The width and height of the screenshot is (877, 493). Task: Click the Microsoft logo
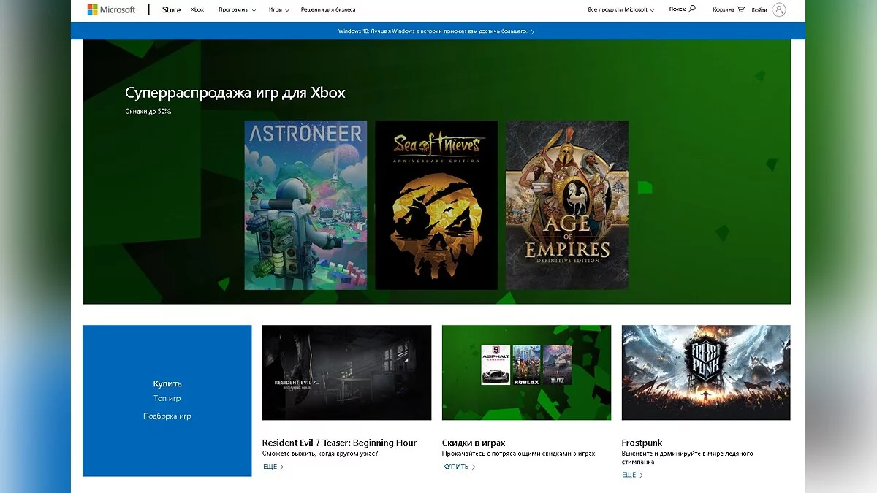click(x=111, y=9)
